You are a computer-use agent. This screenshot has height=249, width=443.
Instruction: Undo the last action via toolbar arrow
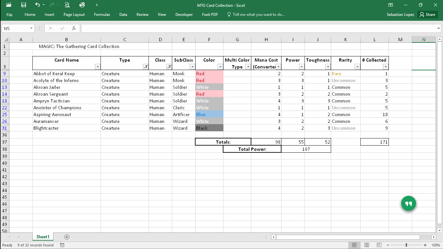[x=38, y=5]
